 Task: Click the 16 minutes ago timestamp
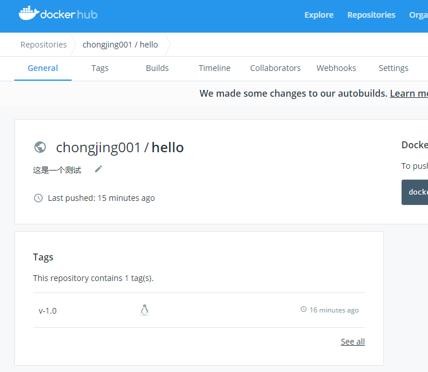[334, 310]
